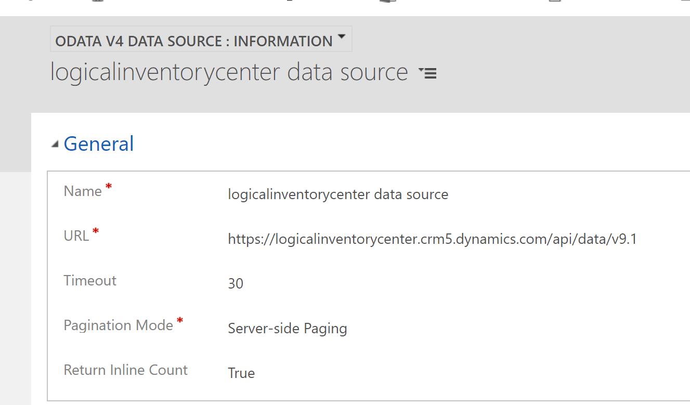
Task: Click the URL field label
Action: (76, 236)
